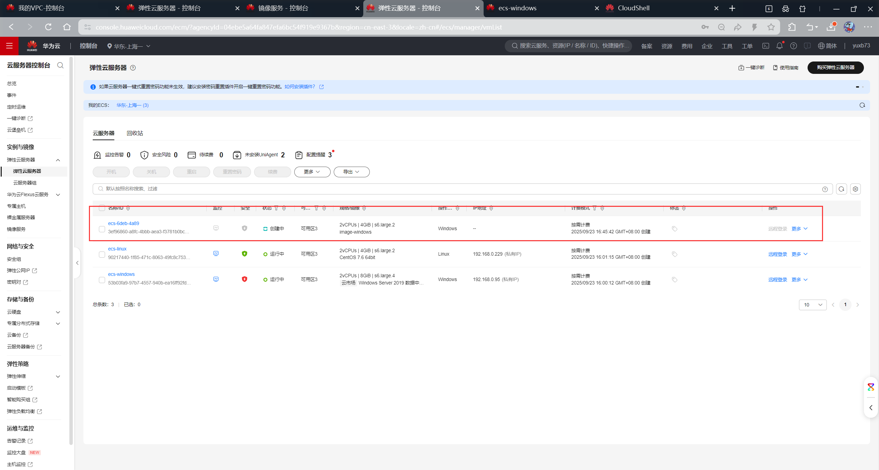Click the table column settings gear icon
The width and height of the screenshot is (879, 470).
[x=855, y=189]
